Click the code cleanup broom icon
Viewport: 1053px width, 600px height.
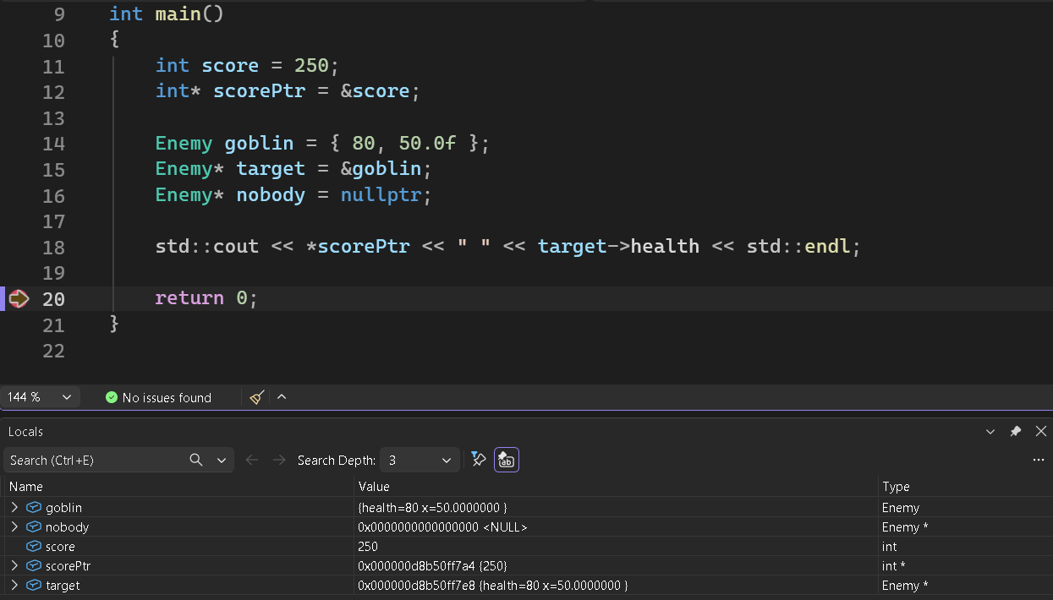pos(258,397)
